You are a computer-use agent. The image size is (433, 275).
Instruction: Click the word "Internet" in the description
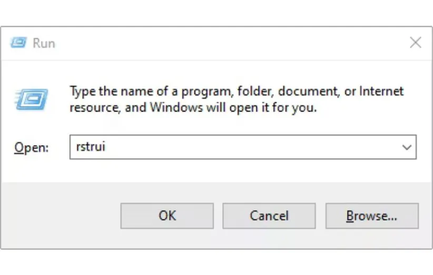tap(382, 91)
